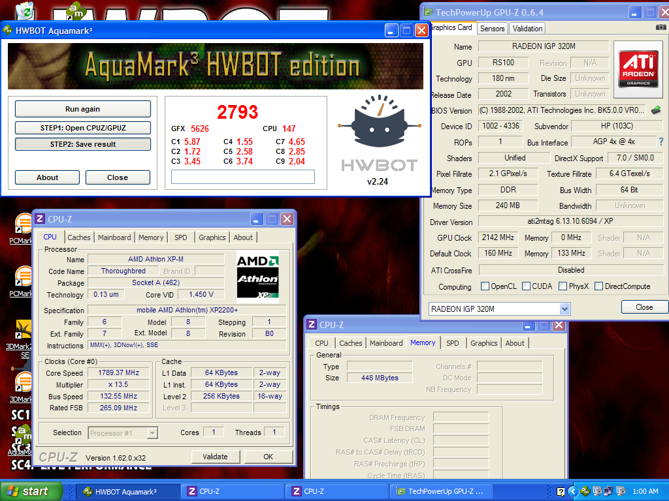Click the empty text field under Aquamark scores
The width and height of the screenshot is (669, 501).
coord(243,177)
